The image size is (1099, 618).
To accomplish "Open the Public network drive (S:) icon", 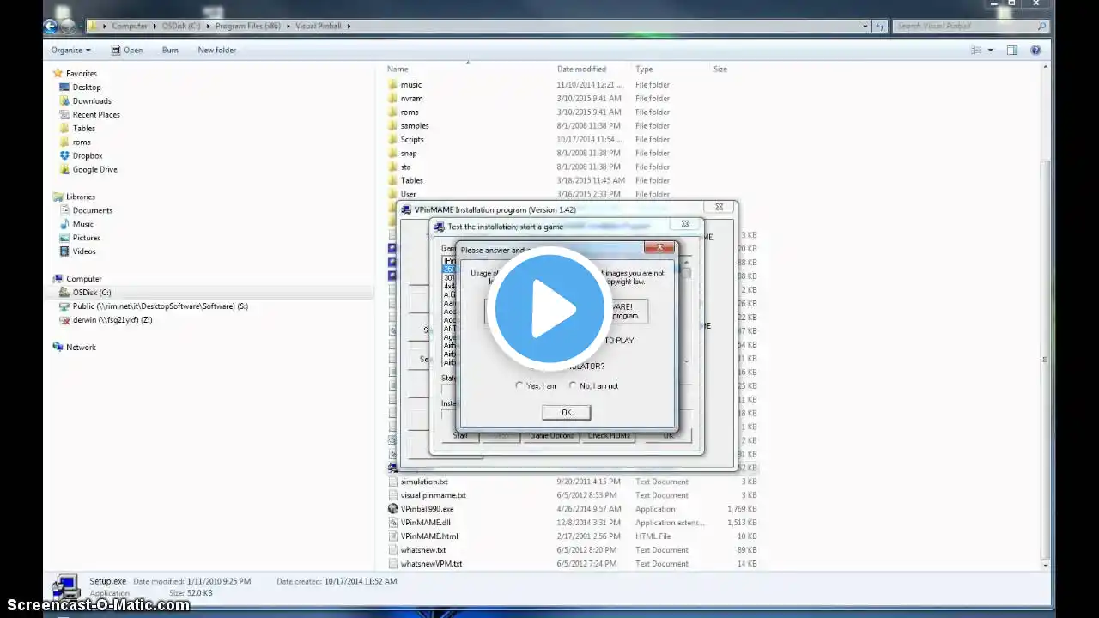I will coord(64,306).
